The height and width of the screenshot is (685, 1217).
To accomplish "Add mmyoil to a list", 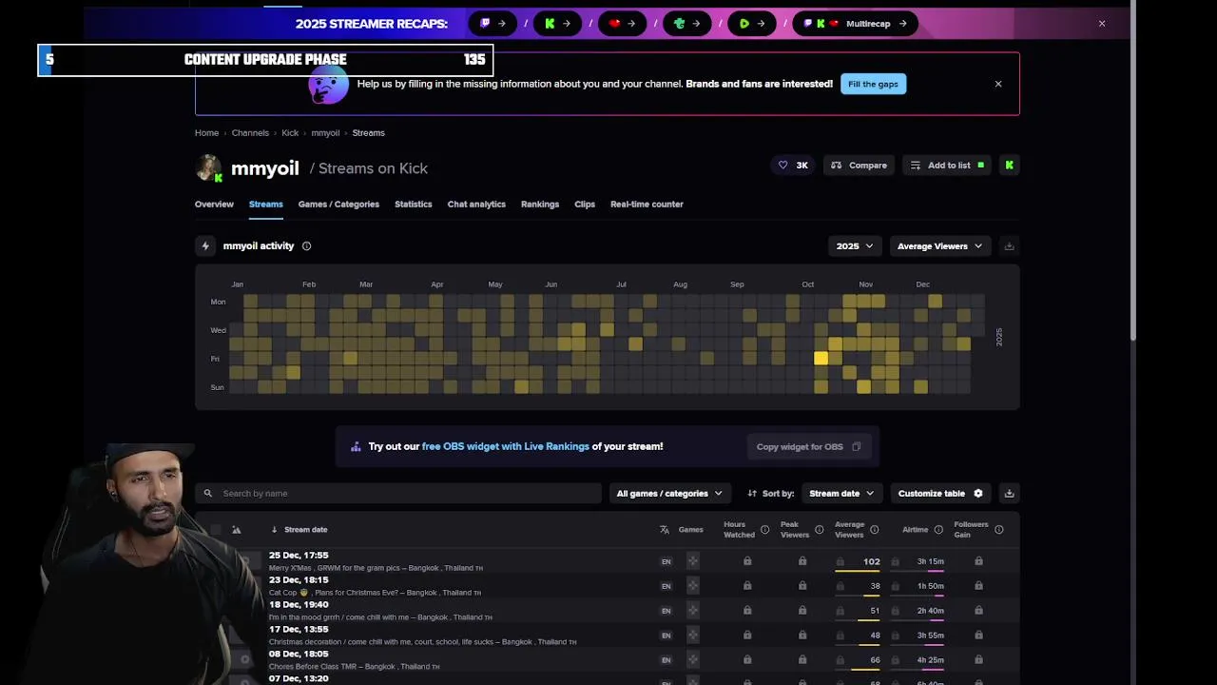I will point(946,166).
